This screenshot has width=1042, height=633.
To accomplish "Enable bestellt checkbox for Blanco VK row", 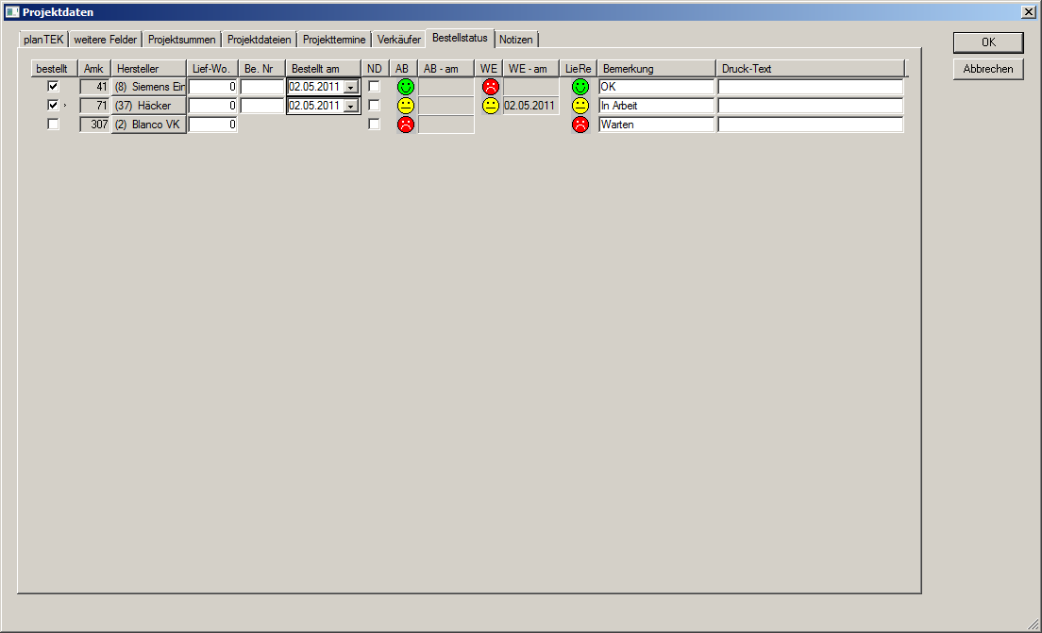I will [x=53, y=125].
